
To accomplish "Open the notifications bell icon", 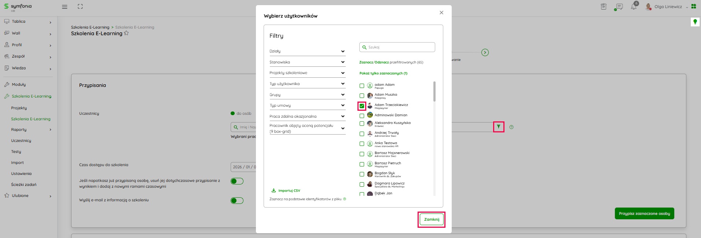I will 634,7.
